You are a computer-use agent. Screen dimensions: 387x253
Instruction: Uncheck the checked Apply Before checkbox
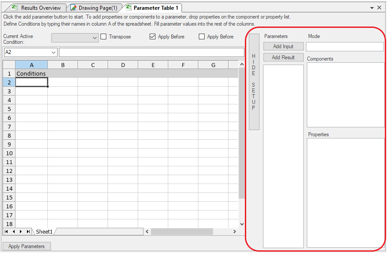click(x=153, y=37)
